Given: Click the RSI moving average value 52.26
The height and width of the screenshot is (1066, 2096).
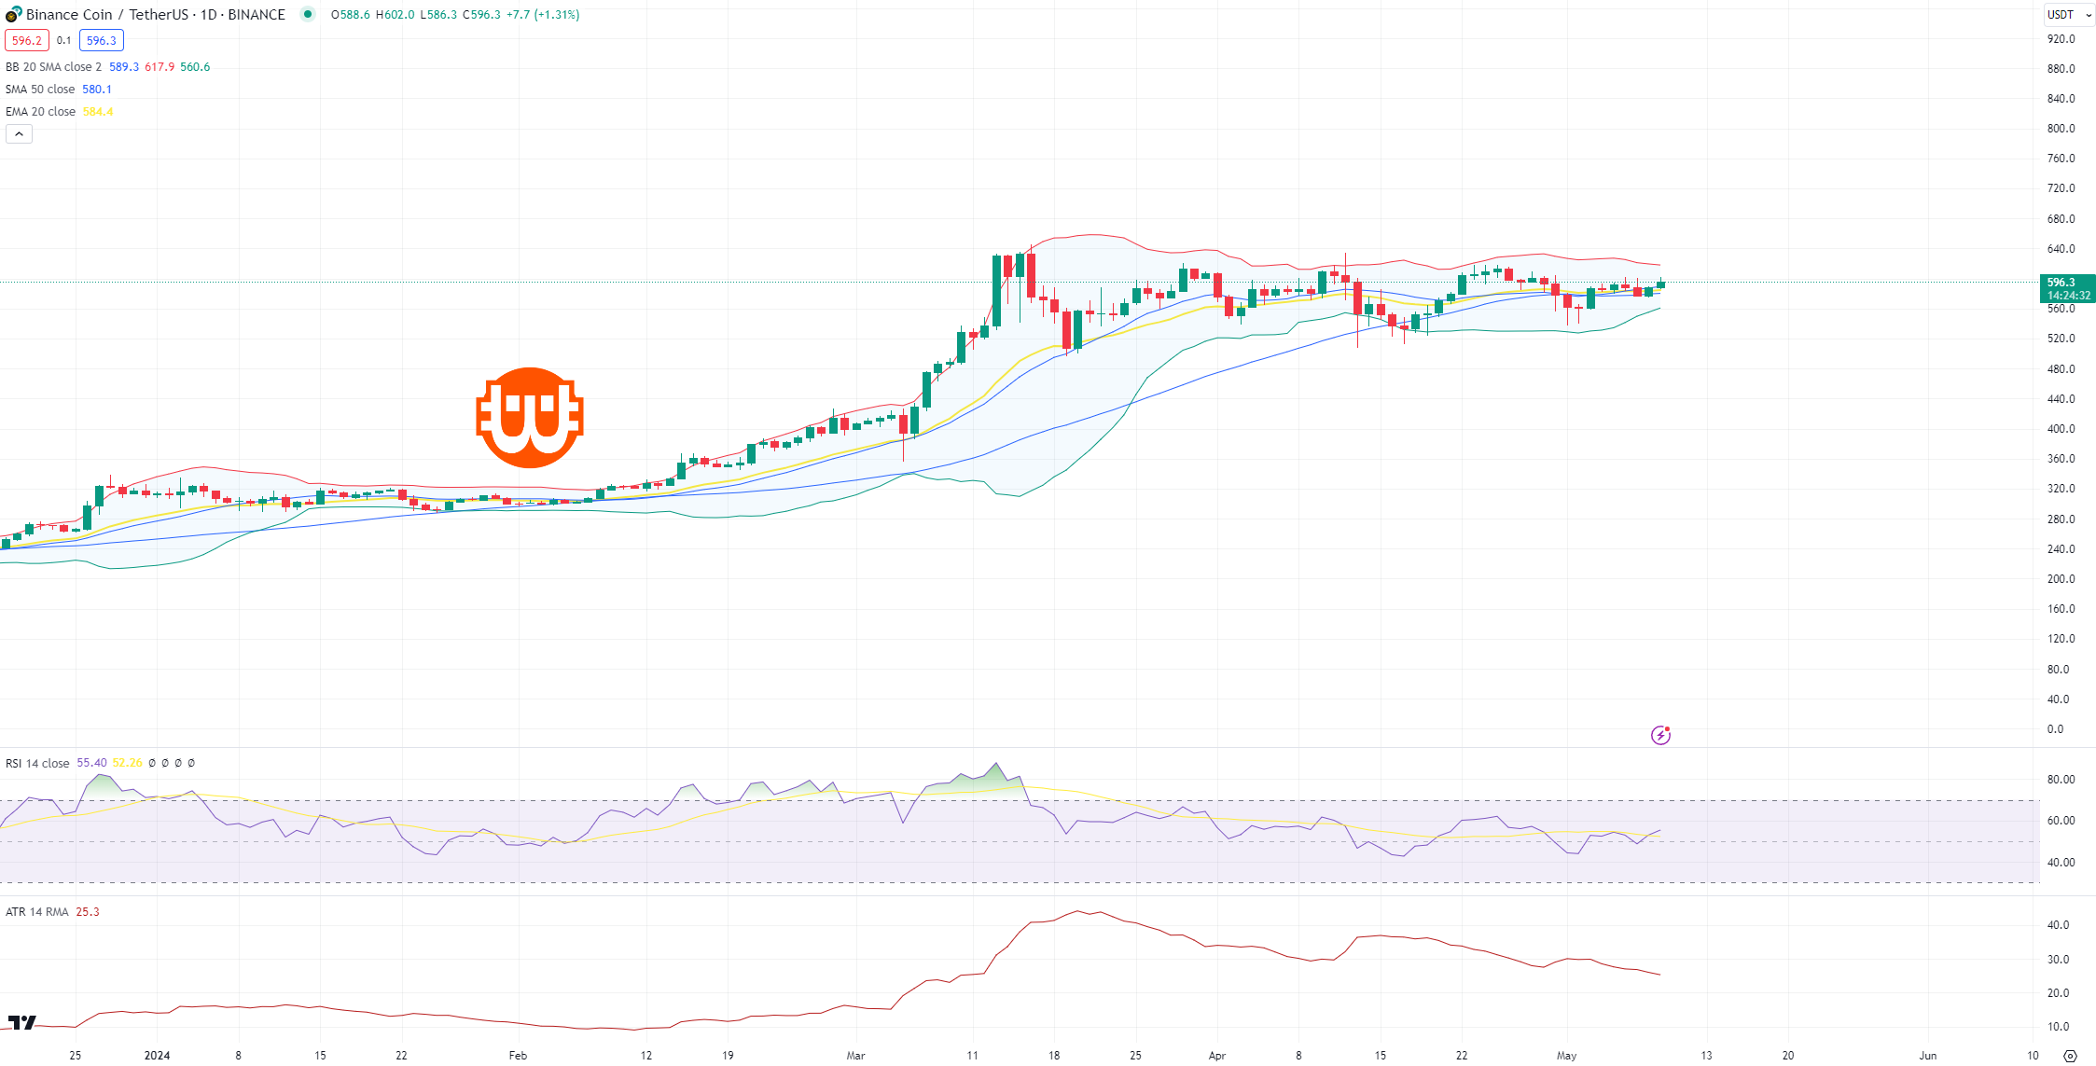Looking at the screenshot, I should click(x=128, y=763).
